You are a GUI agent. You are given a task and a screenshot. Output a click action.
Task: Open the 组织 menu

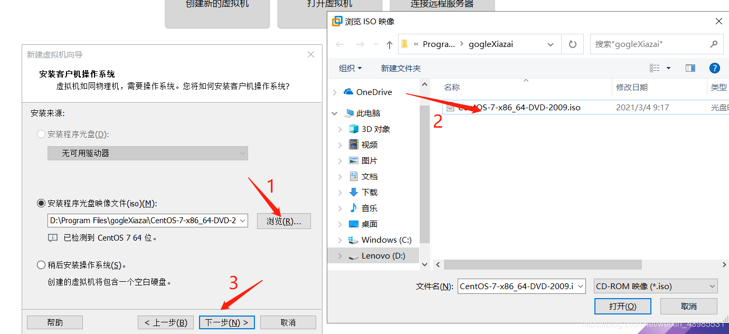(351, 68)
